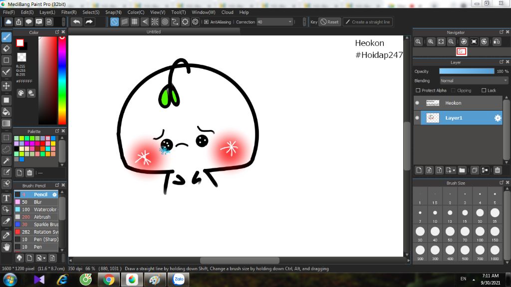Duplicate the current layer

tap(475, 170)
